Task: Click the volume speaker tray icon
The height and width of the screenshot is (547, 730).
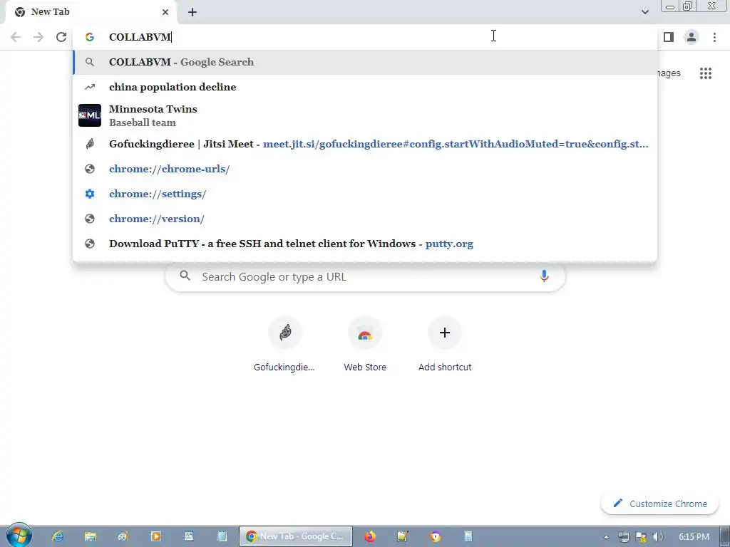Action: coord(658,537)
